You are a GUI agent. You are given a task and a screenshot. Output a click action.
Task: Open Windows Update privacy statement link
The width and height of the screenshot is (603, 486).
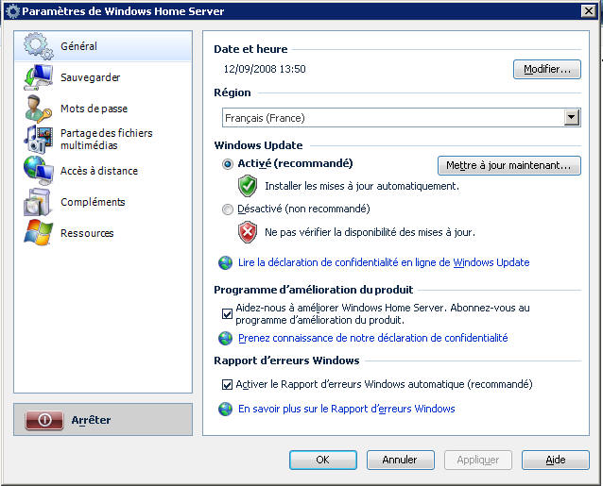pos(384,262)
